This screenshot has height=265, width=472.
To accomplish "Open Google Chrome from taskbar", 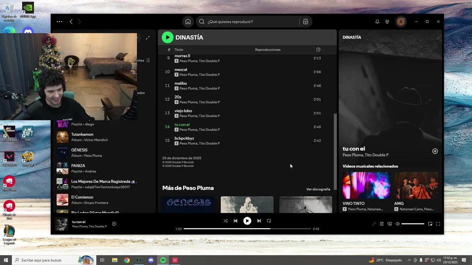I will coord(127,260).
